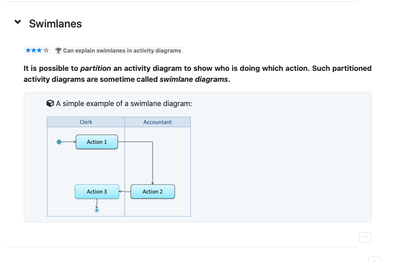Click the Accountant swimlane header
This screenshot has height=262, width=409.
click(x=158, y=122)
